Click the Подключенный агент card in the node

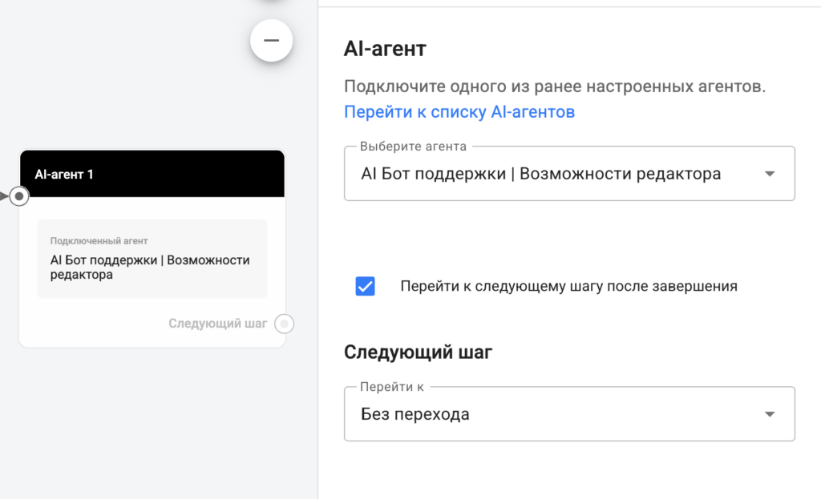pos(152,259)
